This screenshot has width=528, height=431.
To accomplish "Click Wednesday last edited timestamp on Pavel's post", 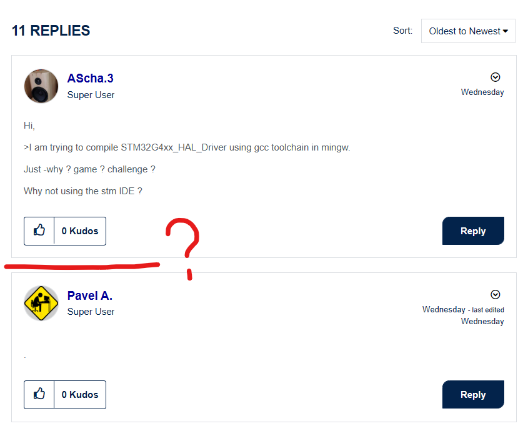I will 464,315.
